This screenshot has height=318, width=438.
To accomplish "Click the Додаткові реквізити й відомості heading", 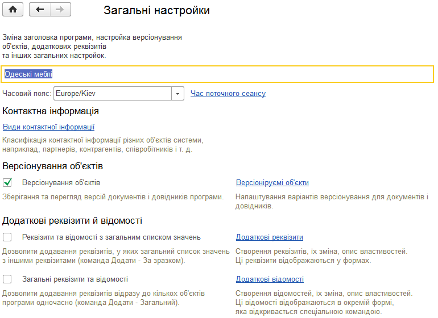I will click(x=72, y=221).
